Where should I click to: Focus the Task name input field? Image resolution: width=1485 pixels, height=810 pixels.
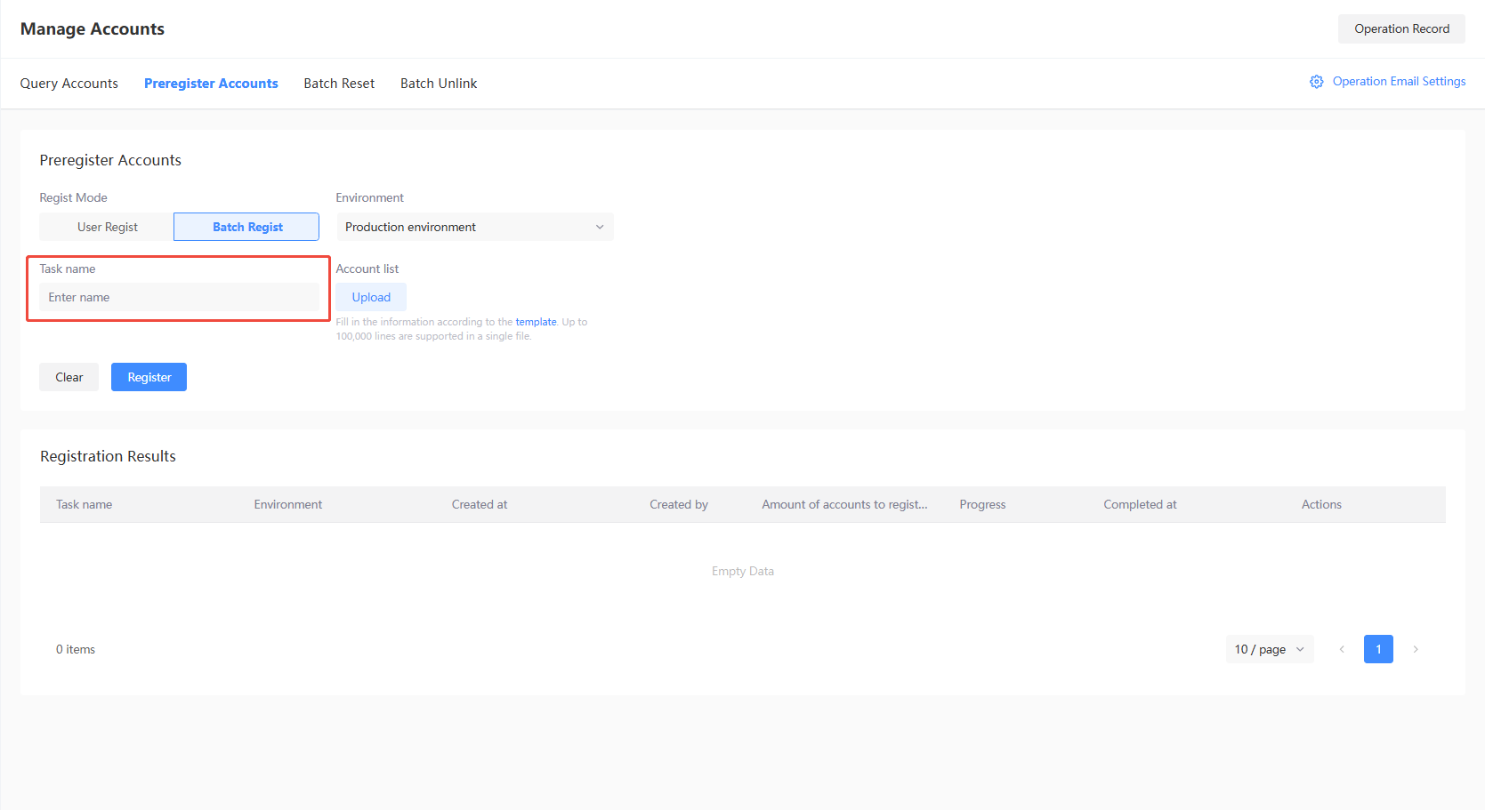[x=179, y=297]
